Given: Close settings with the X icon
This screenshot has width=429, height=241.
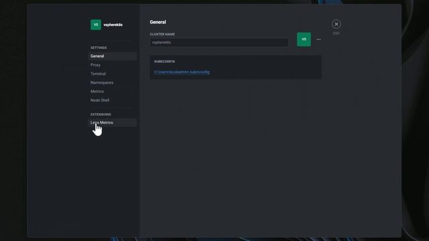Looking at the screenshot, I should 336,24.
